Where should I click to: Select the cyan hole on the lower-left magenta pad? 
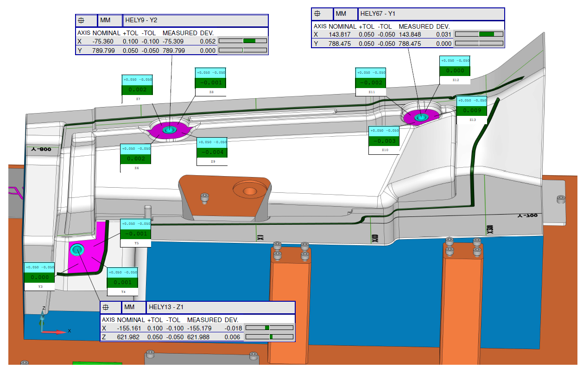(77, 251)
